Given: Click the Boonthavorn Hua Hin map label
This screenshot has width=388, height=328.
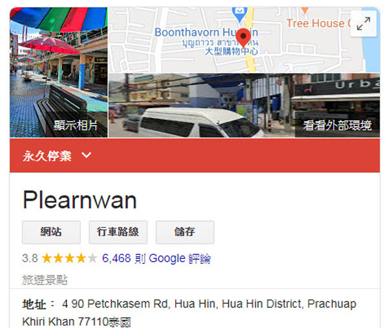Looking at the screenshot, I should pyautogui.click(x=206, y=32).
